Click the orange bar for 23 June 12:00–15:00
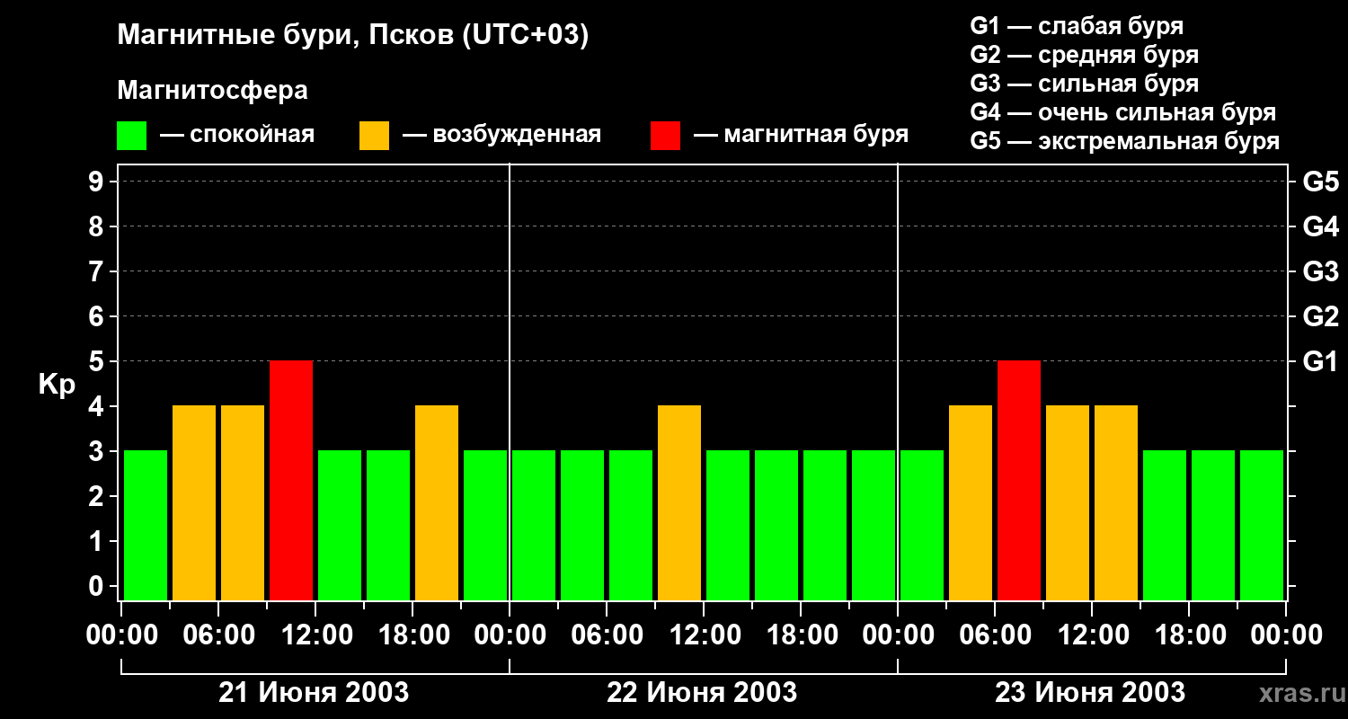 (x=1116, y=502)
